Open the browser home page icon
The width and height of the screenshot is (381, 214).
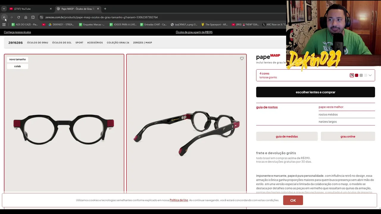26,17
